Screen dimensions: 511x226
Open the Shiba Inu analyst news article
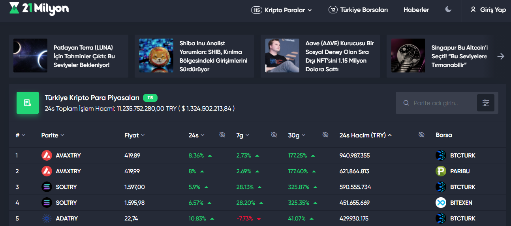(x=194, y=56)
